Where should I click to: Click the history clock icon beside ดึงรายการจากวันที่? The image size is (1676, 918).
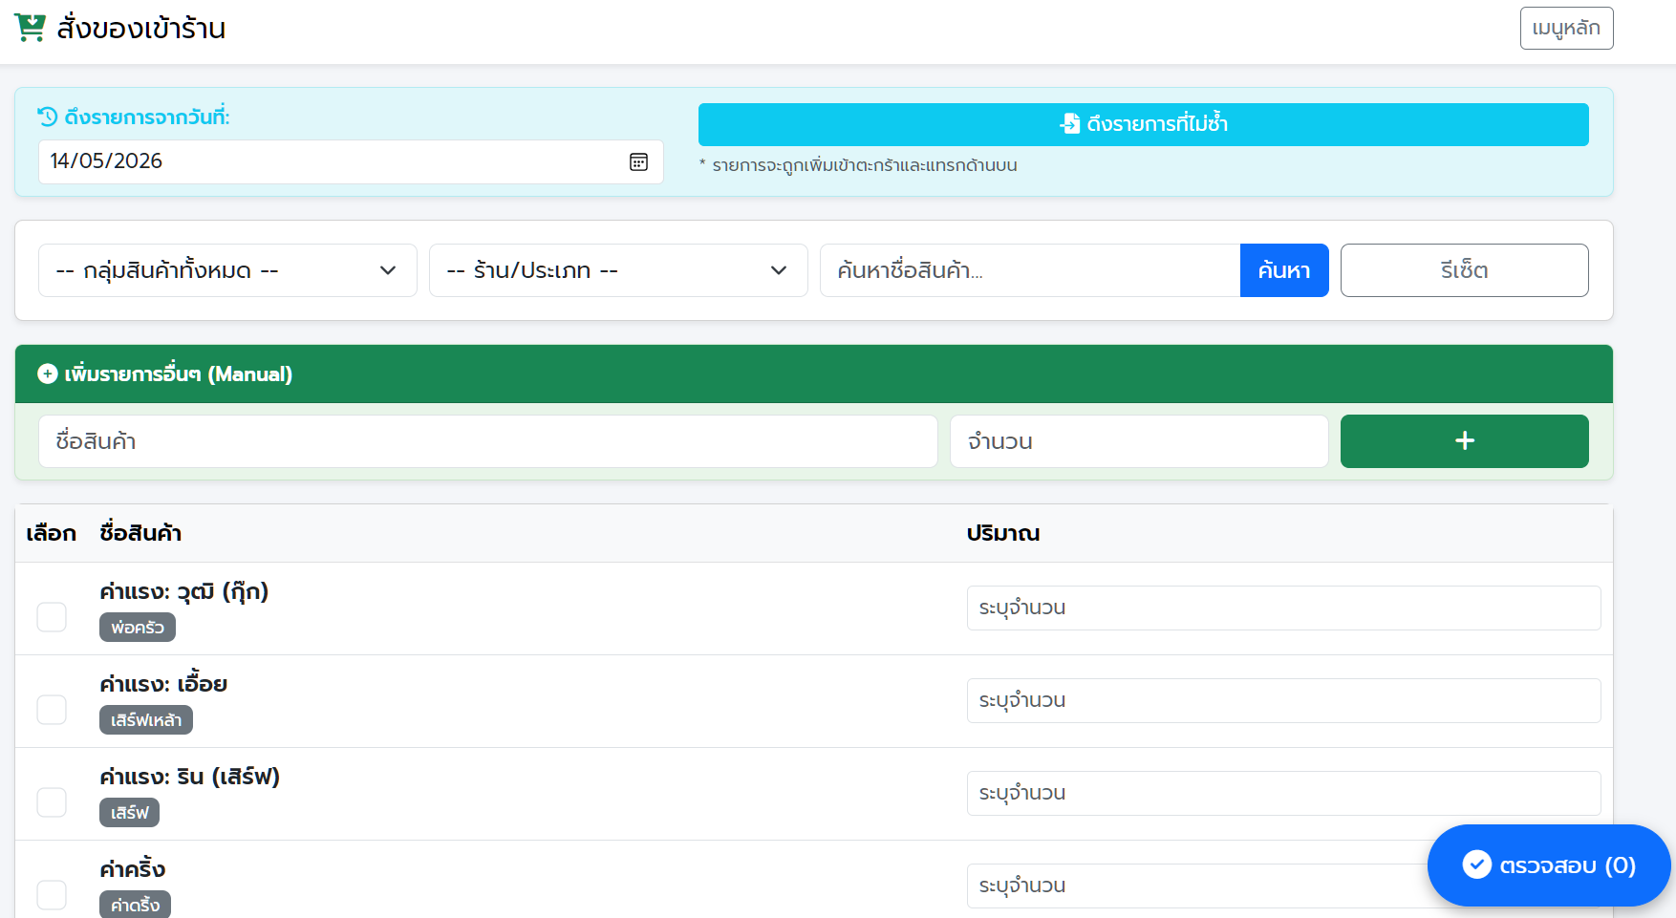(48, 117)
